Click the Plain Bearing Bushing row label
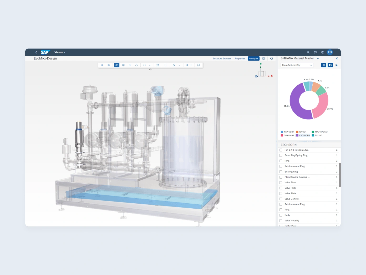The width and height of the screenshot is (366, 275). (297, 177)
